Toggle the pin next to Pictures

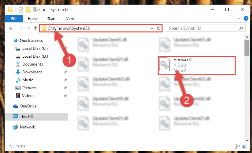(66, 88)
